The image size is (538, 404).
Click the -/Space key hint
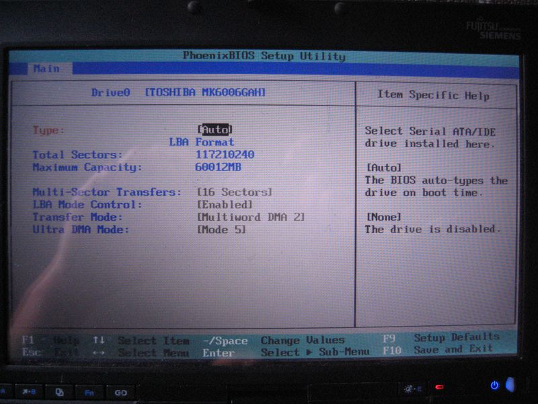point(225,341)
